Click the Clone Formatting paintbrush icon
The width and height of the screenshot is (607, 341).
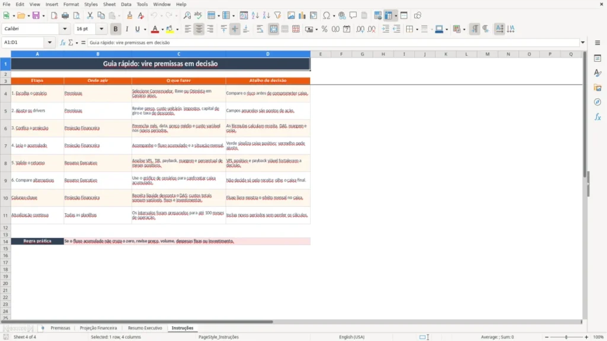[130, 15]
